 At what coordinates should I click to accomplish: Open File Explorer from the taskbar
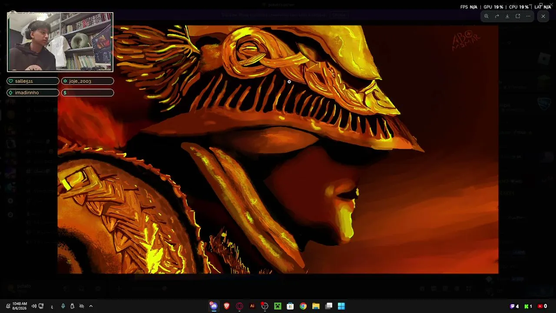(x=316, y=306)
